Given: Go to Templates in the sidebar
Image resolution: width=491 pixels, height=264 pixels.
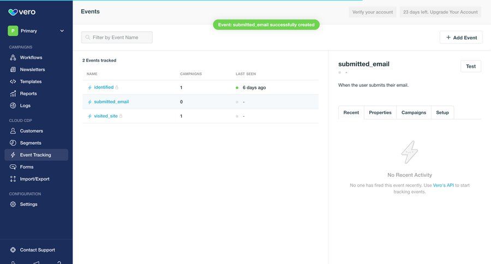Looking at the screenshot, I should pos(31,81).
